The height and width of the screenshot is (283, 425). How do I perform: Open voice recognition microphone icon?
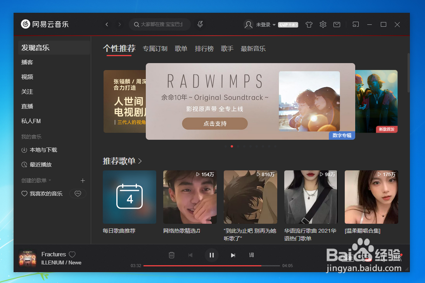pos(200,24)
